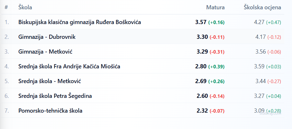Click the # rank column header

(x=6, y=7)
